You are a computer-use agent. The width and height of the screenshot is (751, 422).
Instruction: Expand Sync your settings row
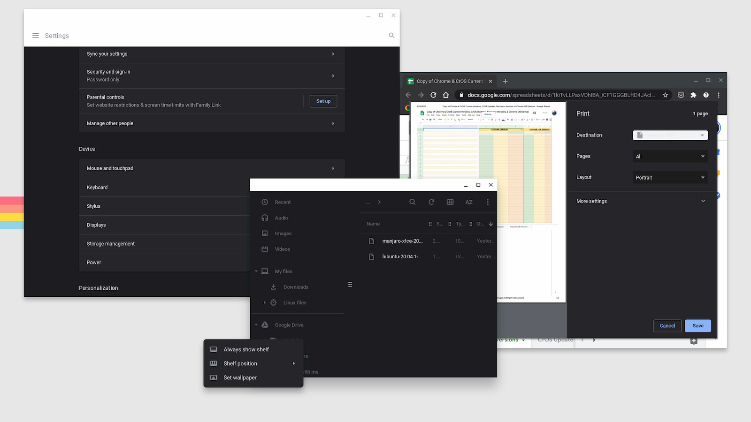[212, 54]
